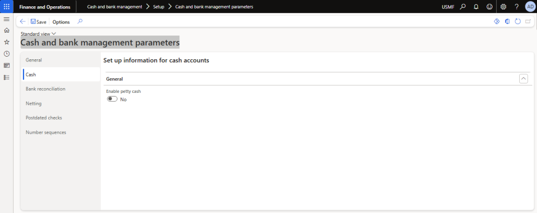Open the app launcher waffle icon
This screenshot has height=213, width=537.
tap(6, 6)
